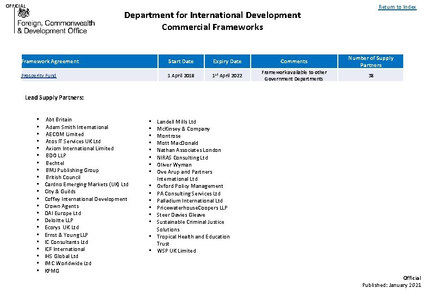Click the Department for International Development title
The width and height of the screenshot is (425, 294).
[212, 15]
